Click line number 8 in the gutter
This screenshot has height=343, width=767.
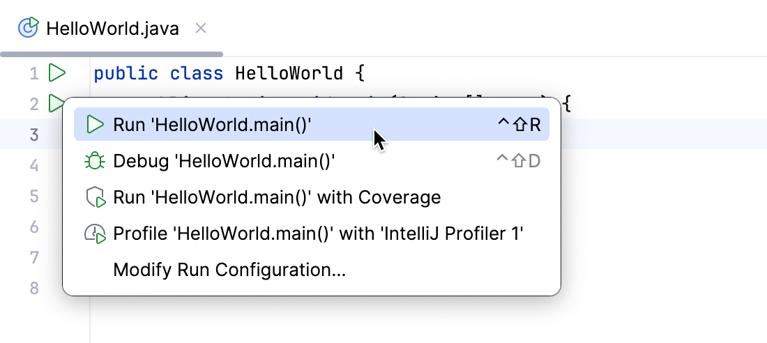(34, 288)
